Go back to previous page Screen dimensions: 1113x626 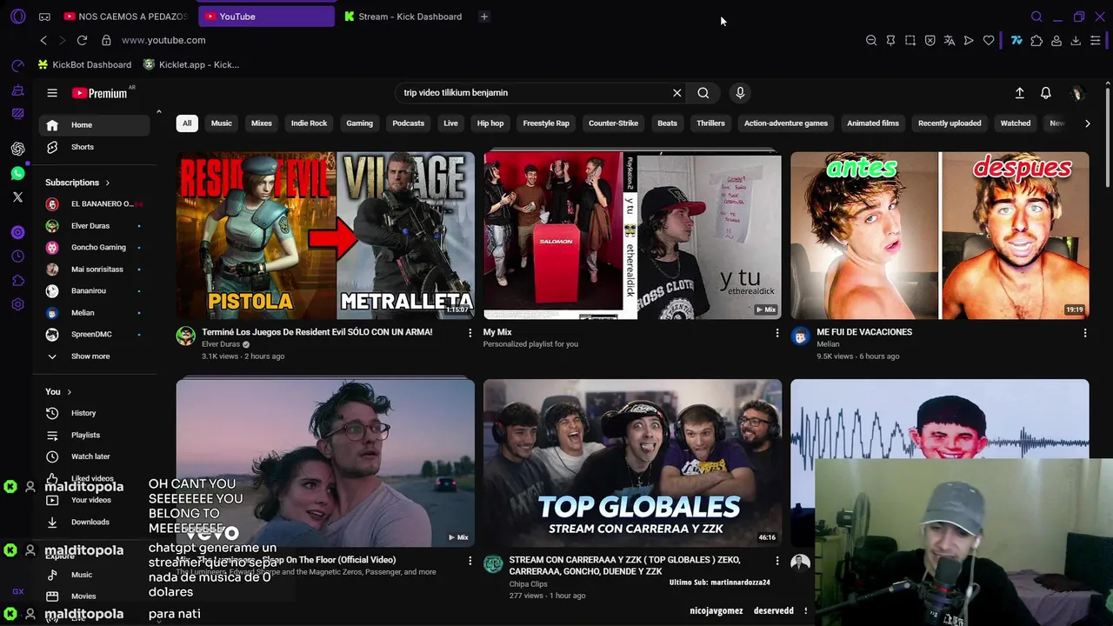[x=43, y=40]
